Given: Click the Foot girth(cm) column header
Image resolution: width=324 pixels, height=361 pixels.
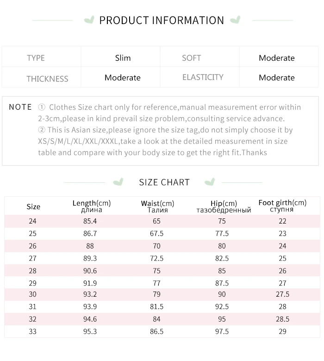Looking at the screenshot, I should 282,206.
